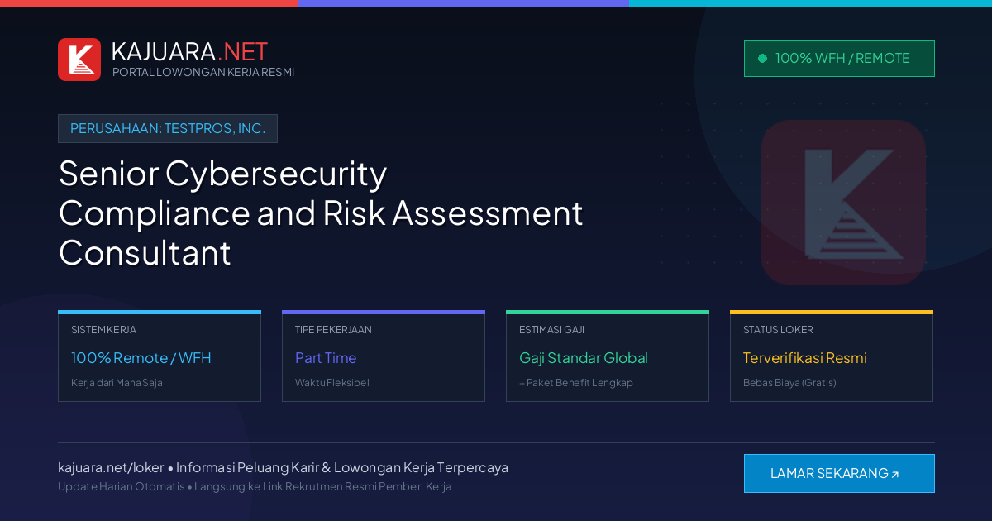Click the TIPE PEKERJAAN card label
Image resolution: width=992 pixels, height=521 pixels.
[x=333, y=329]
